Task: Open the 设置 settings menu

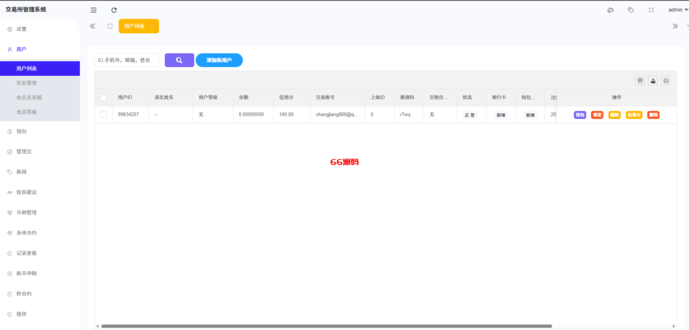Action: point(40,29)
